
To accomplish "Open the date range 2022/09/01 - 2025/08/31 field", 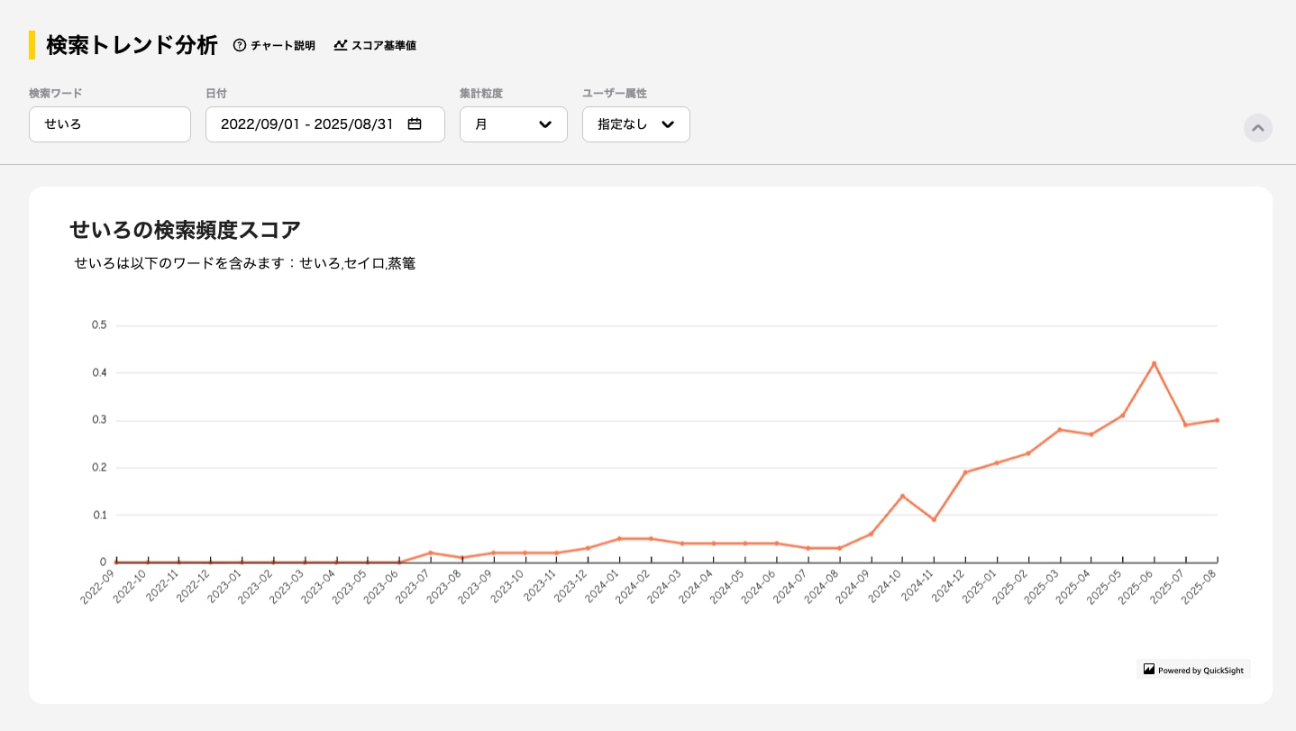I will coord(308,124).
